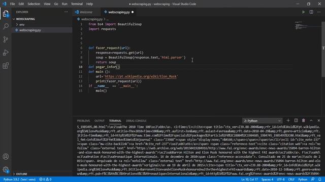Click webscraping.py in the breadcrumb
The height and width of the screenshot is (182, 325).
pos(92,19)
